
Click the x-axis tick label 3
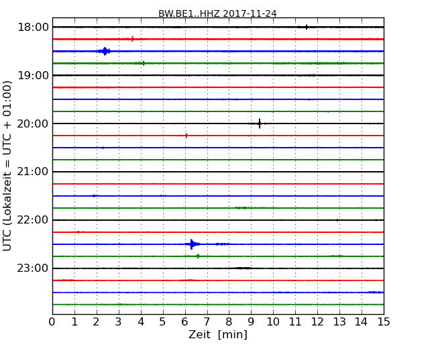119,321
